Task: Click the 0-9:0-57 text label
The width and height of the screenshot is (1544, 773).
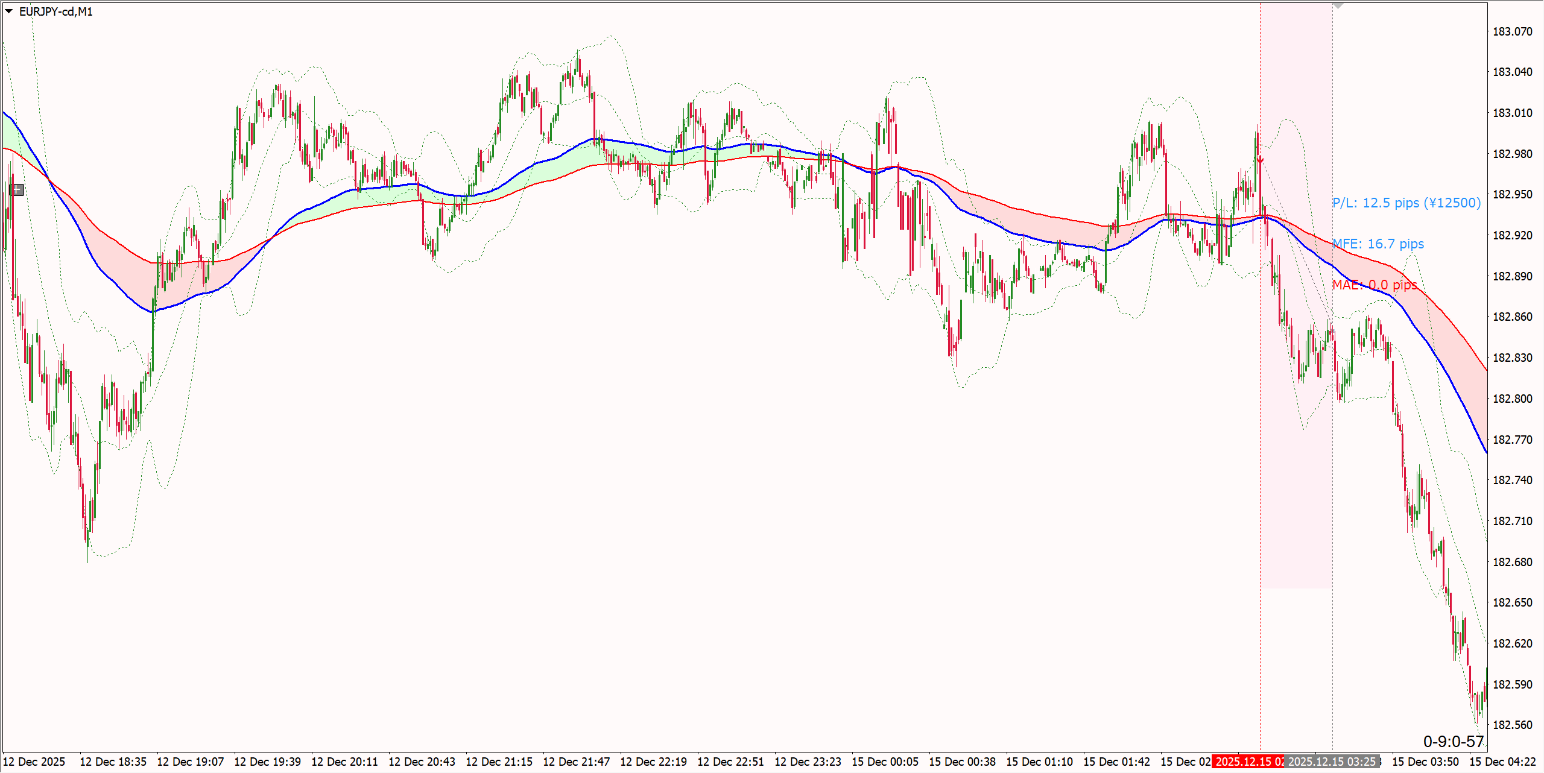Action: tap(1453, 742)
